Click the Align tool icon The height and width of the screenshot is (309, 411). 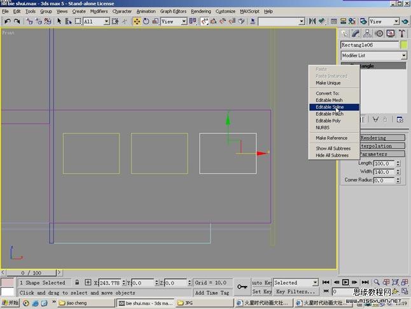click(322, 21)
